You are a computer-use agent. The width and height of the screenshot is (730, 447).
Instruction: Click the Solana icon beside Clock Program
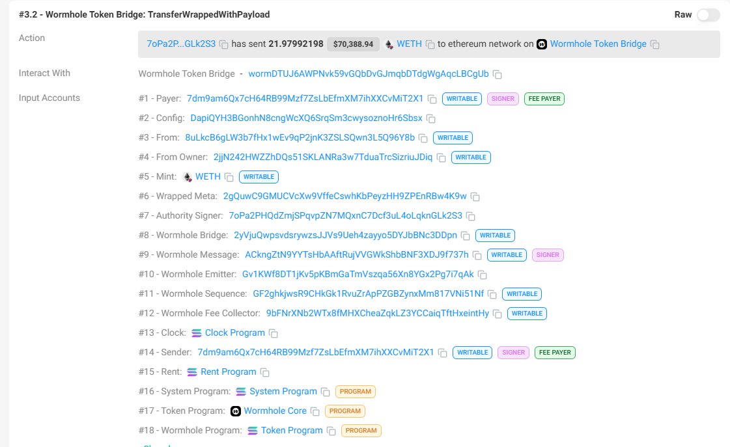(197, 333)
